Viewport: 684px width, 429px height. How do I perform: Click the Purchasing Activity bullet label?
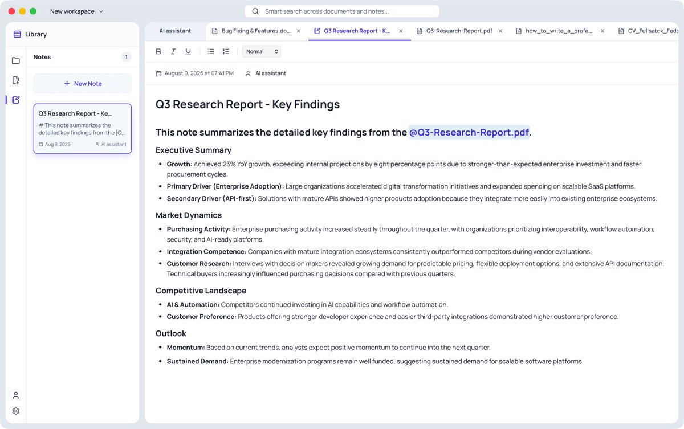click(198, 229)
